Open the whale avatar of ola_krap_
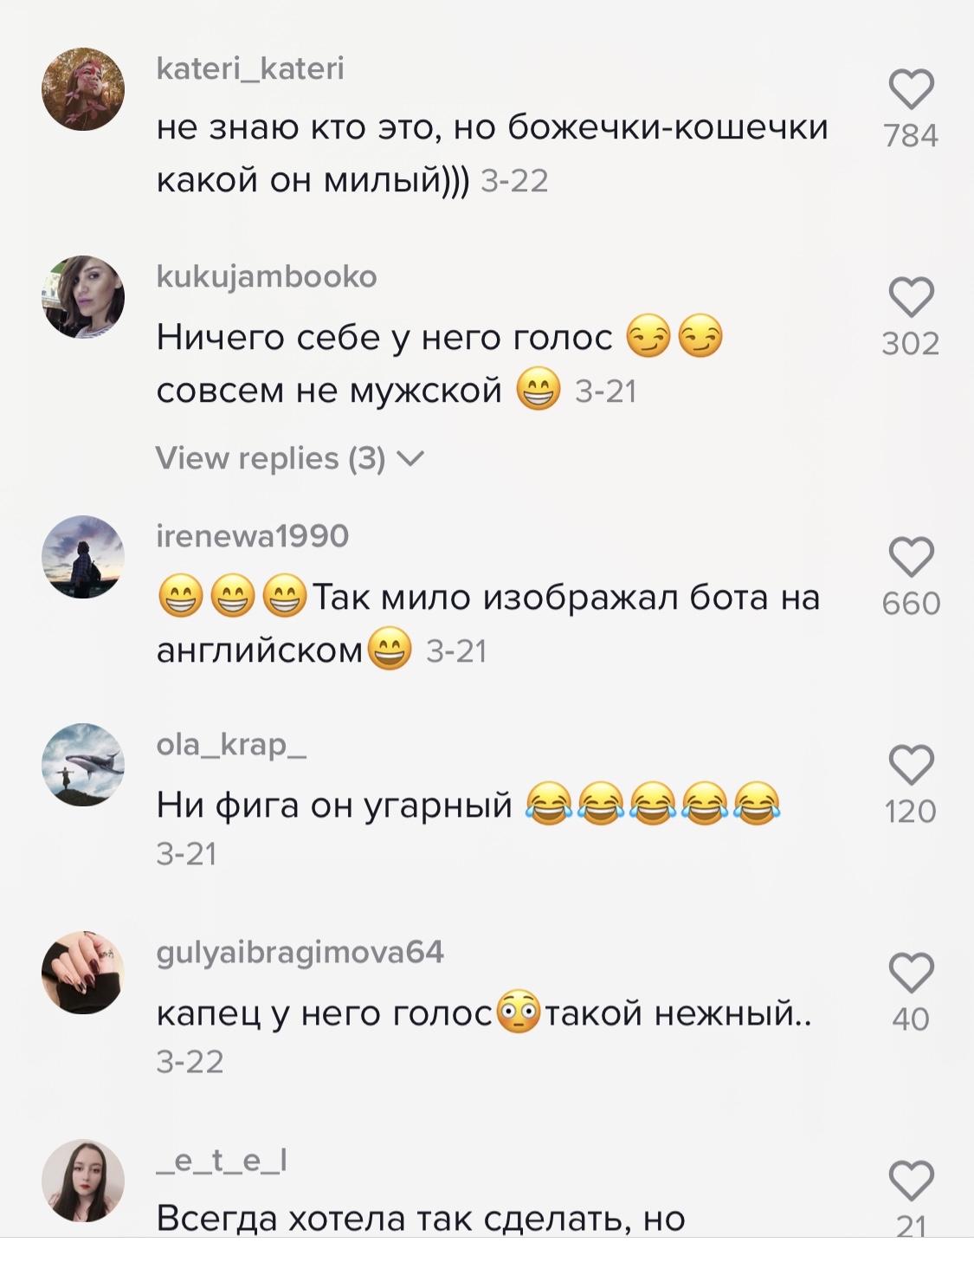The image size is (974, 1262). click(x=83, y=765)
